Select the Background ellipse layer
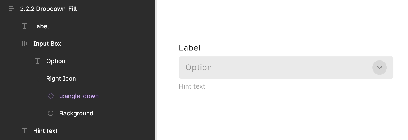This screenshot has width=408, height=140. coord(76,113)
